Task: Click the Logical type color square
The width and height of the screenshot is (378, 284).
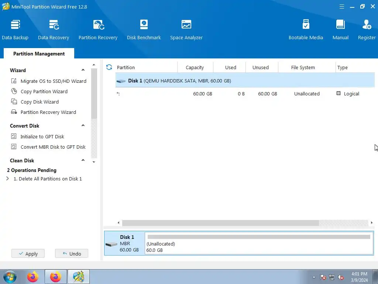Action: [339, 93]
